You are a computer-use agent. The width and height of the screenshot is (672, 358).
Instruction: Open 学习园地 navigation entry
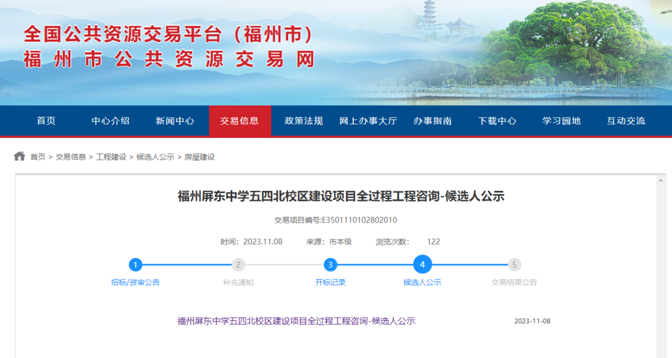pos(561,121)
